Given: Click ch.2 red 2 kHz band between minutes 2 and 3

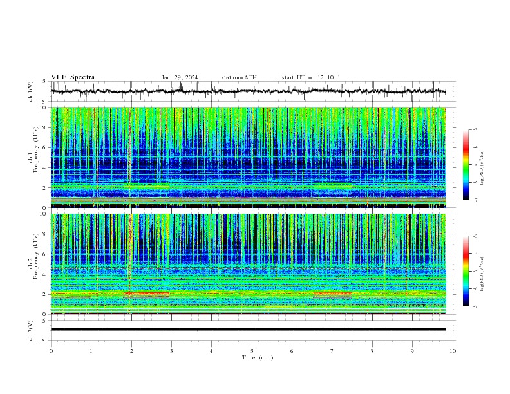Looking at the screenshot, I should click(147, 293).
